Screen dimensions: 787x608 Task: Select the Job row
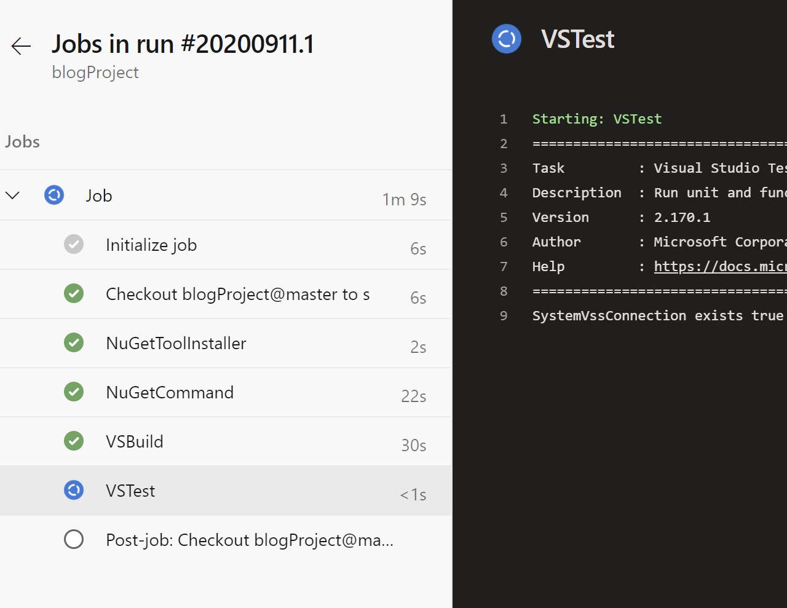click(226, 195)
